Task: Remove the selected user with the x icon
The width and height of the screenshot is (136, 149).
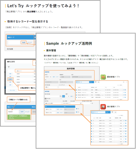Action: 61,99
